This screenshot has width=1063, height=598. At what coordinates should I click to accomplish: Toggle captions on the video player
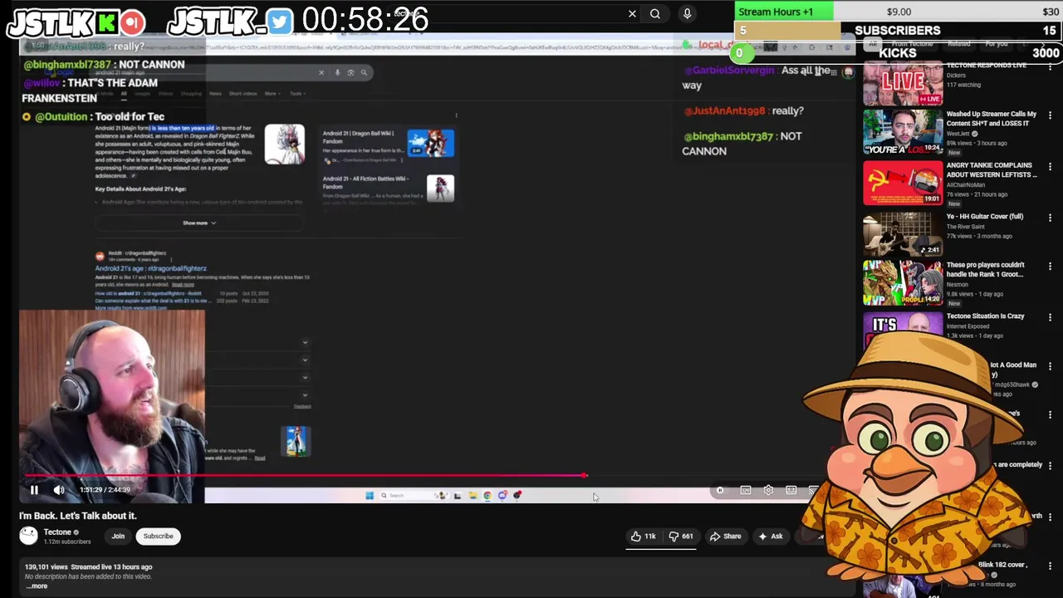tap(746, 491)
